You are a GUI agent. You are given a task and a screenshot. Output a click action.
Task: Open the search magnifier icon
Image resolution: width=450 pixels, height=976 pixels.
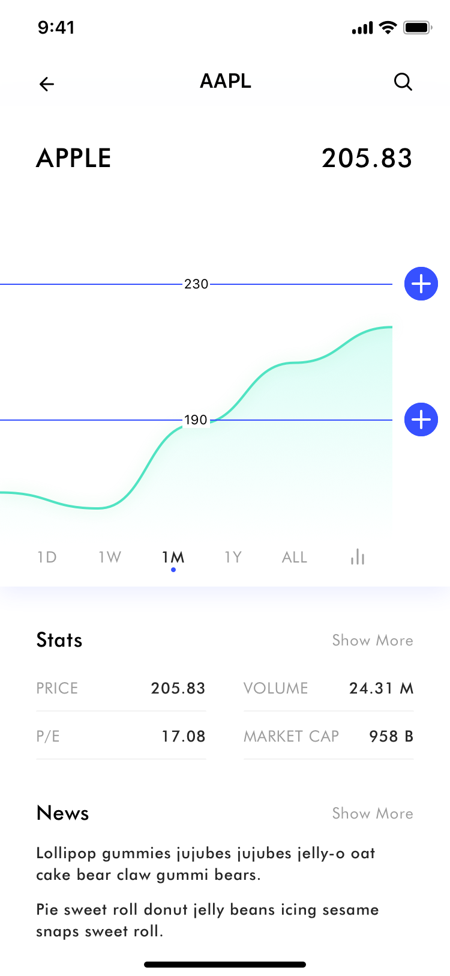[x=403, y=82]
